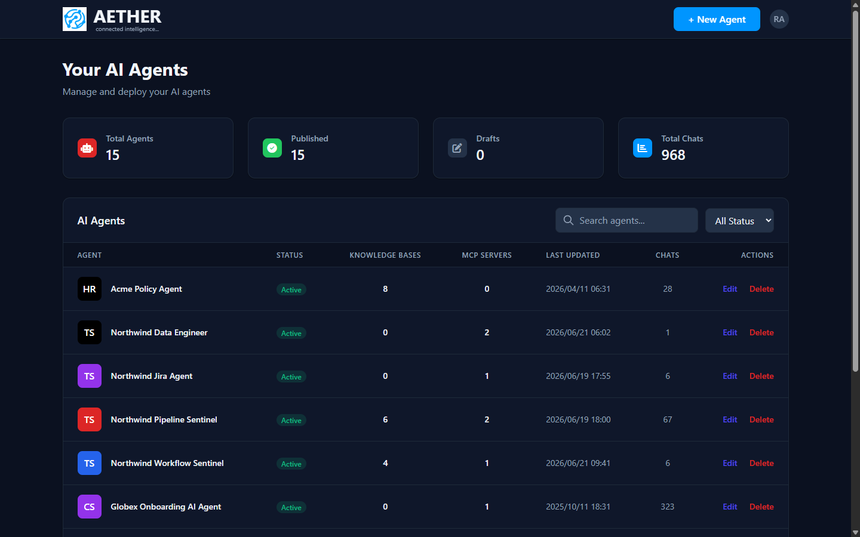Delete the Northwind Jira Agent

coord(761,376)
